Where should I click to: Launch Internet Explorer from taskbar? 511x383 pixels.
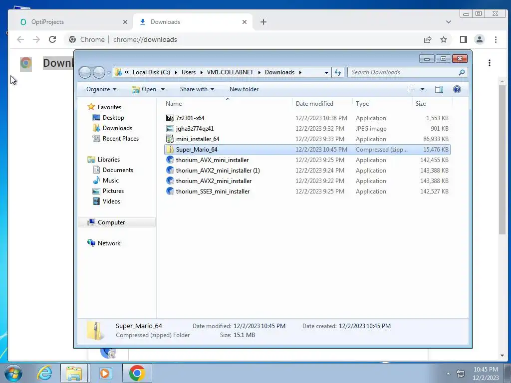(44, 373)
